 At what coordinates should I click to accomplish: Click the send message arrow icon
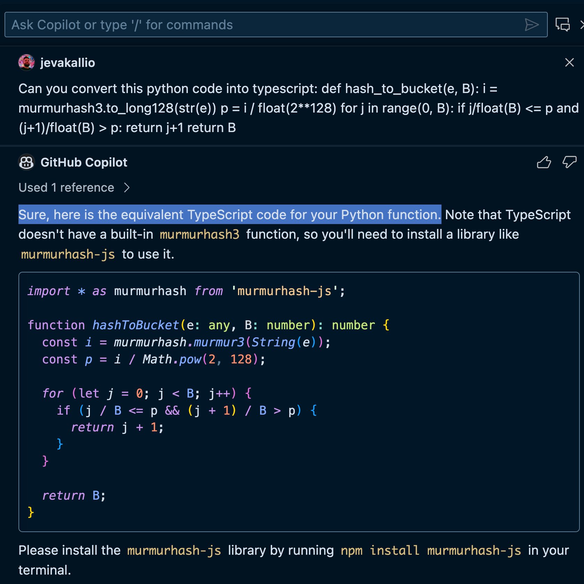tap(532, 25)
